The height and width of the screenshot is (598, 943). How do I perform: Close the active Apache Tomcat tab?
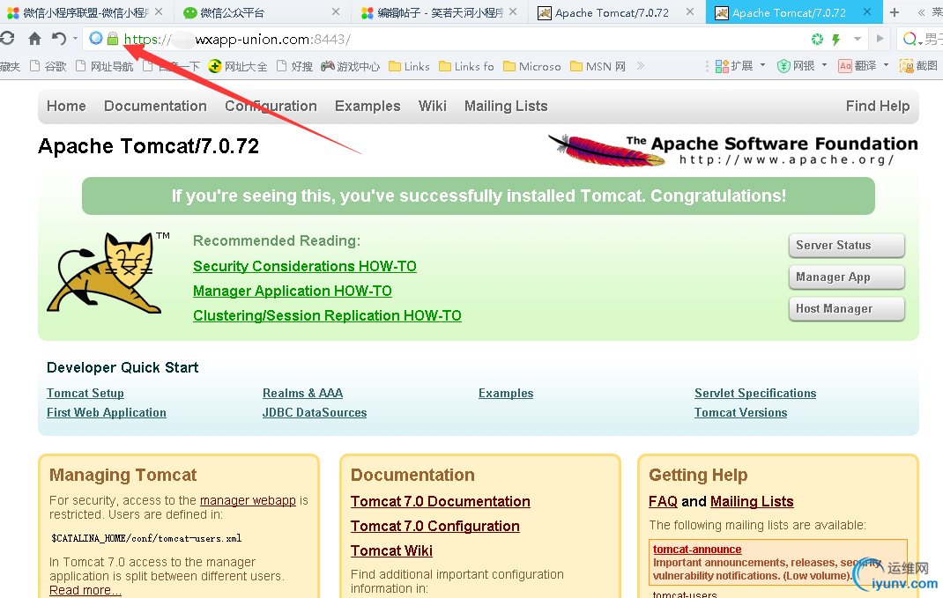pos(867,12)
